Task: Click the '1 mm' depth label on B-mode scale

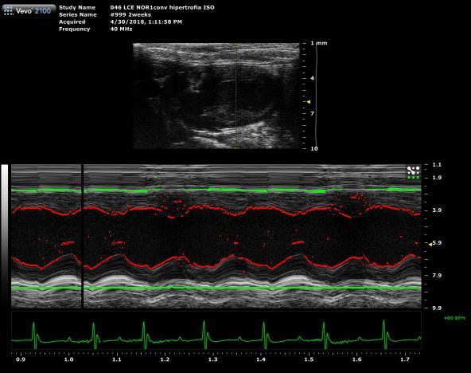Action: (319, 43)
